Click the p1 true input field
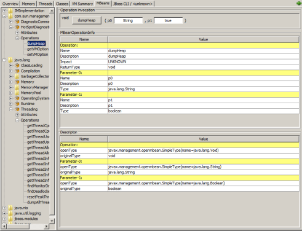This screenshot has width=302, height=231. pos(168,21)
